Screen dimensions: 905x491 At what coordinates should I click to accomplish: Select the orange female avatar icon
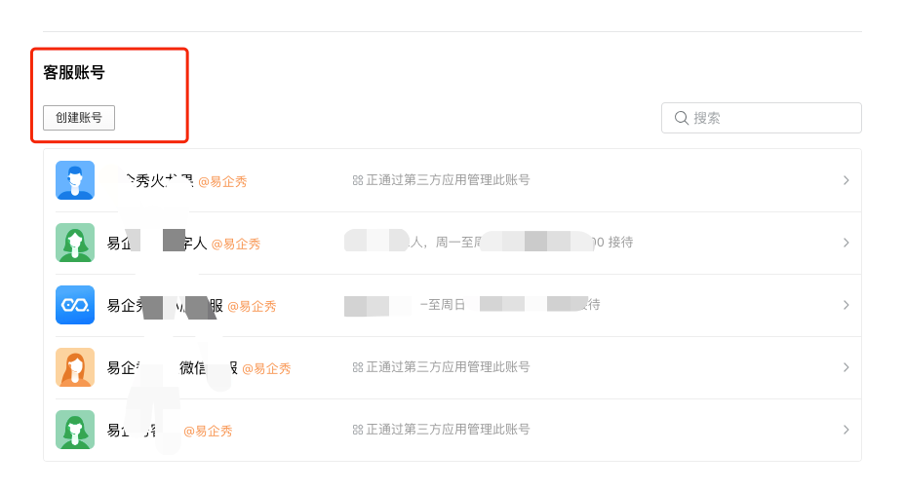click(x=75, y=367)
